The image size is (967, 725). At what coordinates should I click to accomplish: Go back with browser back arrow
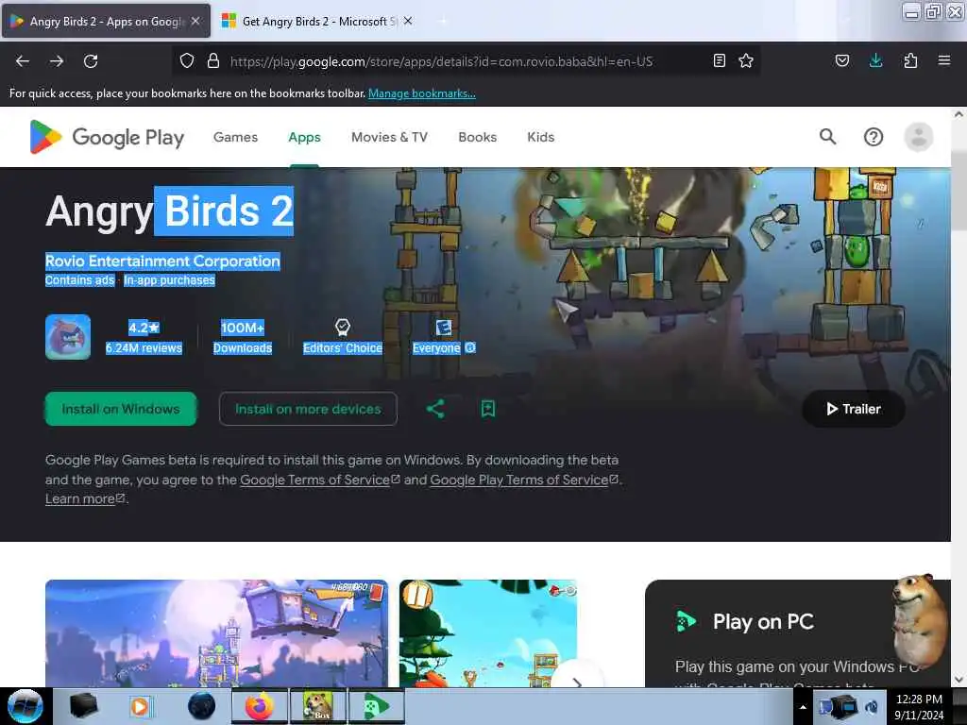coord(23,61)
